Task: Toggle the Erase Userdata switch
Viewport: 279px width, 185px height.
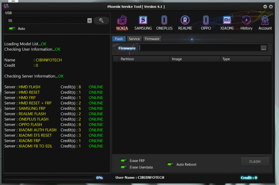Action: (x=124, y=167)
